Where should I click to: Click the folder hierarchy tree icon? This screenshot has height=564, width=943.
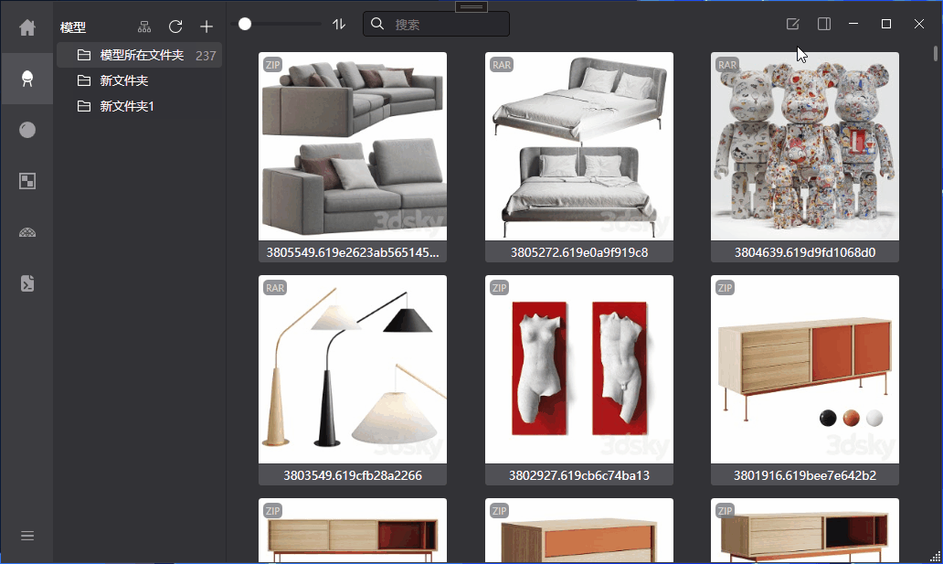(144, 27)
